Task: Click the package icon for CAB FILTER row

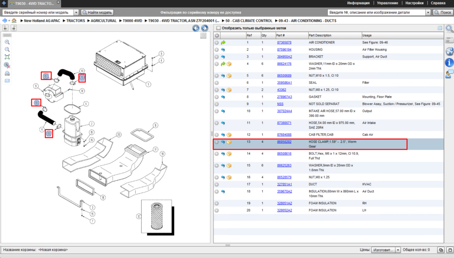Action: pos(229,135)
